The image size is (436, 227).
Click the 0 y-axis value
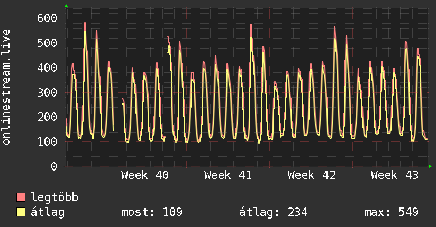(x=54, y=166)
